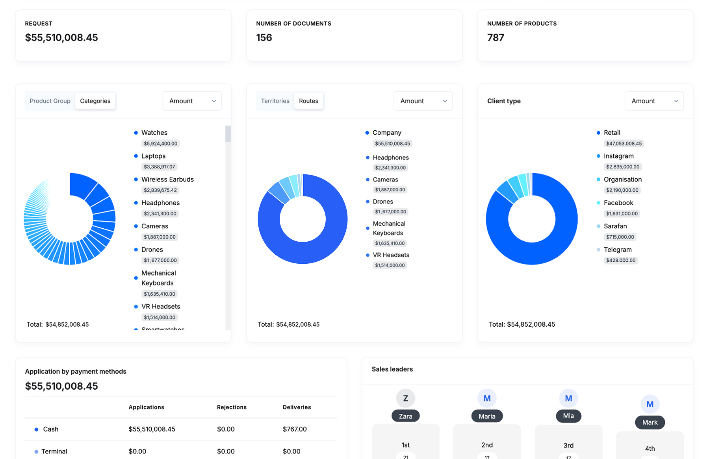This screenshot has width=709, height=459.
Task: Toggle Headphones series in routes legend
Action: pyautogui.click(x=390, y=158)
